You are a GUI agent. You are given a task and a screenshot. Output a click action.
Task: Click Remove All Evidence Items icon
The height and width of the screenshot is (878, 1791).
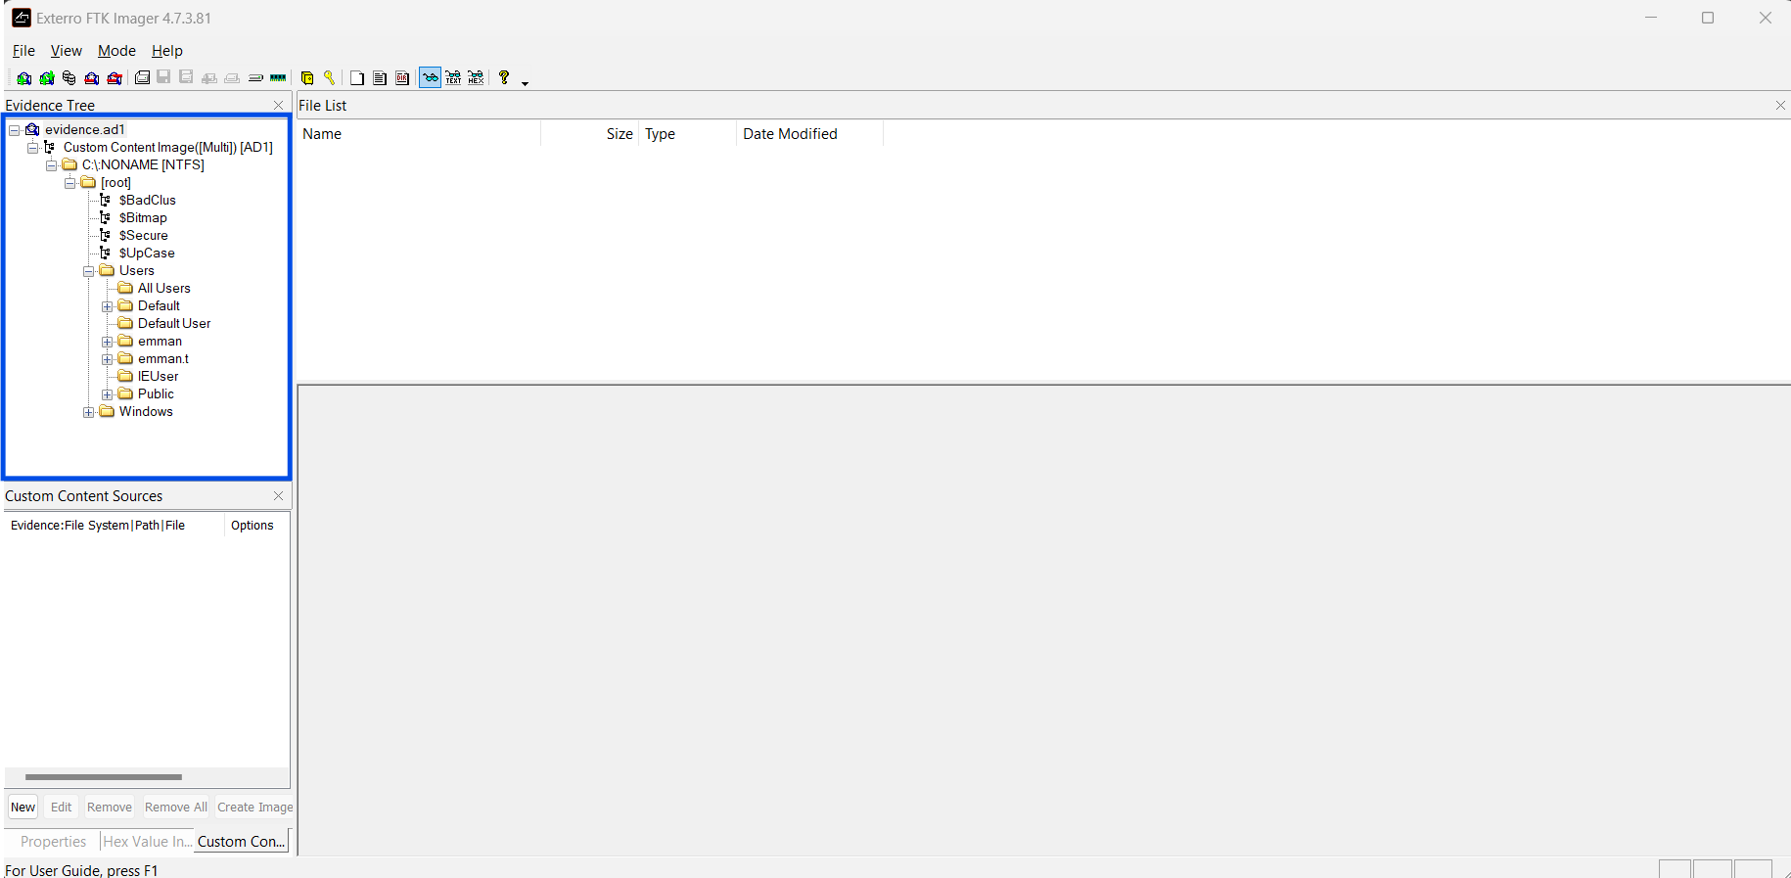click(115, 78)
